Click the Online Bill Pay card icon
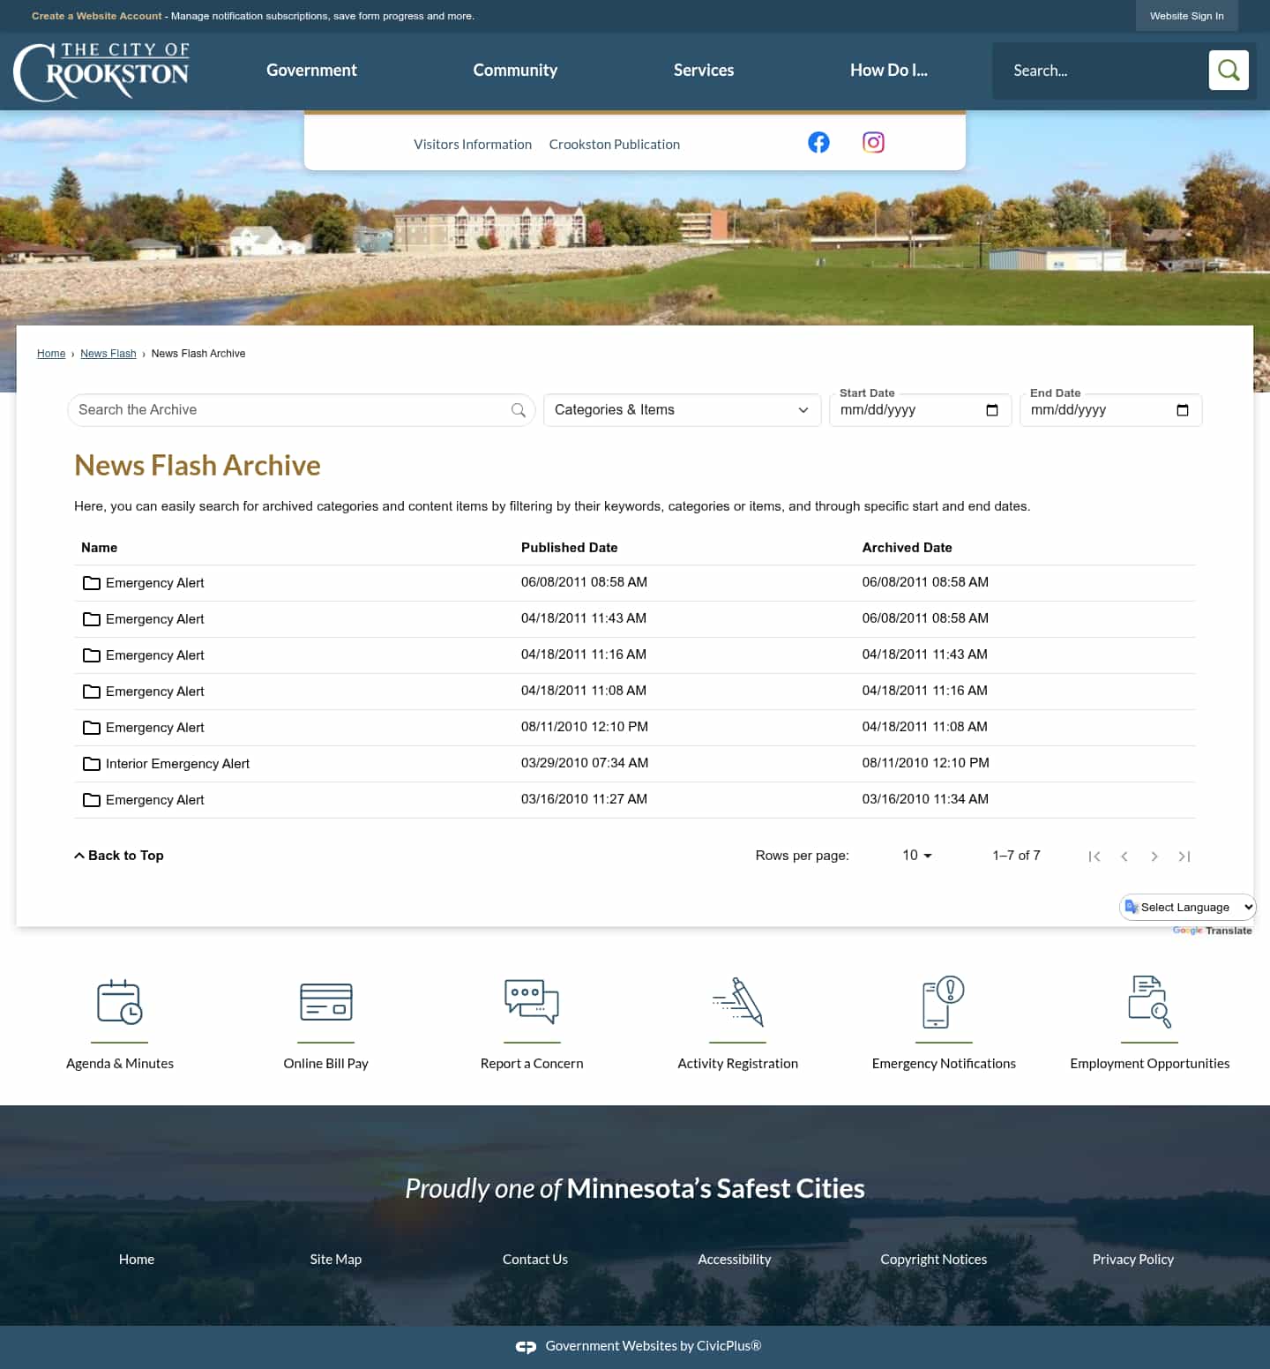 326,1002
